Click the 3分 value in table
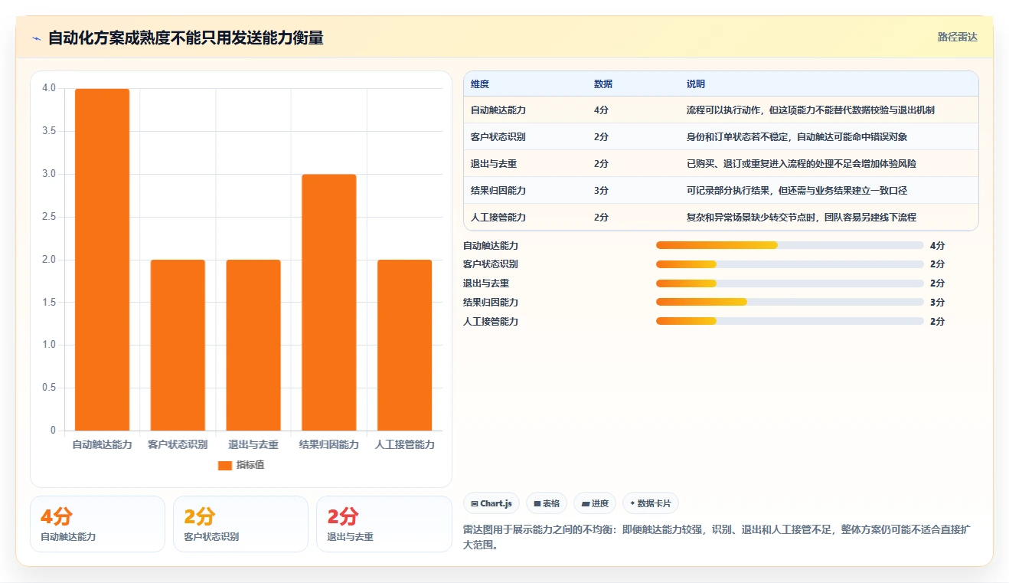Image resolution: width=1009 pixels, height=583 pixels. pyautogui.click(x=602, y=191)
